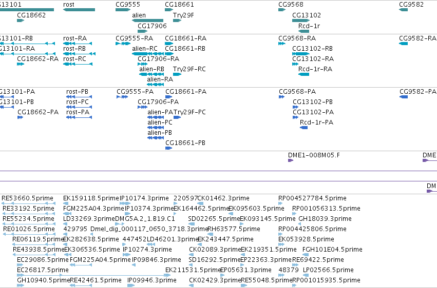Open protein CG13102-PB
The image size is (437, 288).
313,102
